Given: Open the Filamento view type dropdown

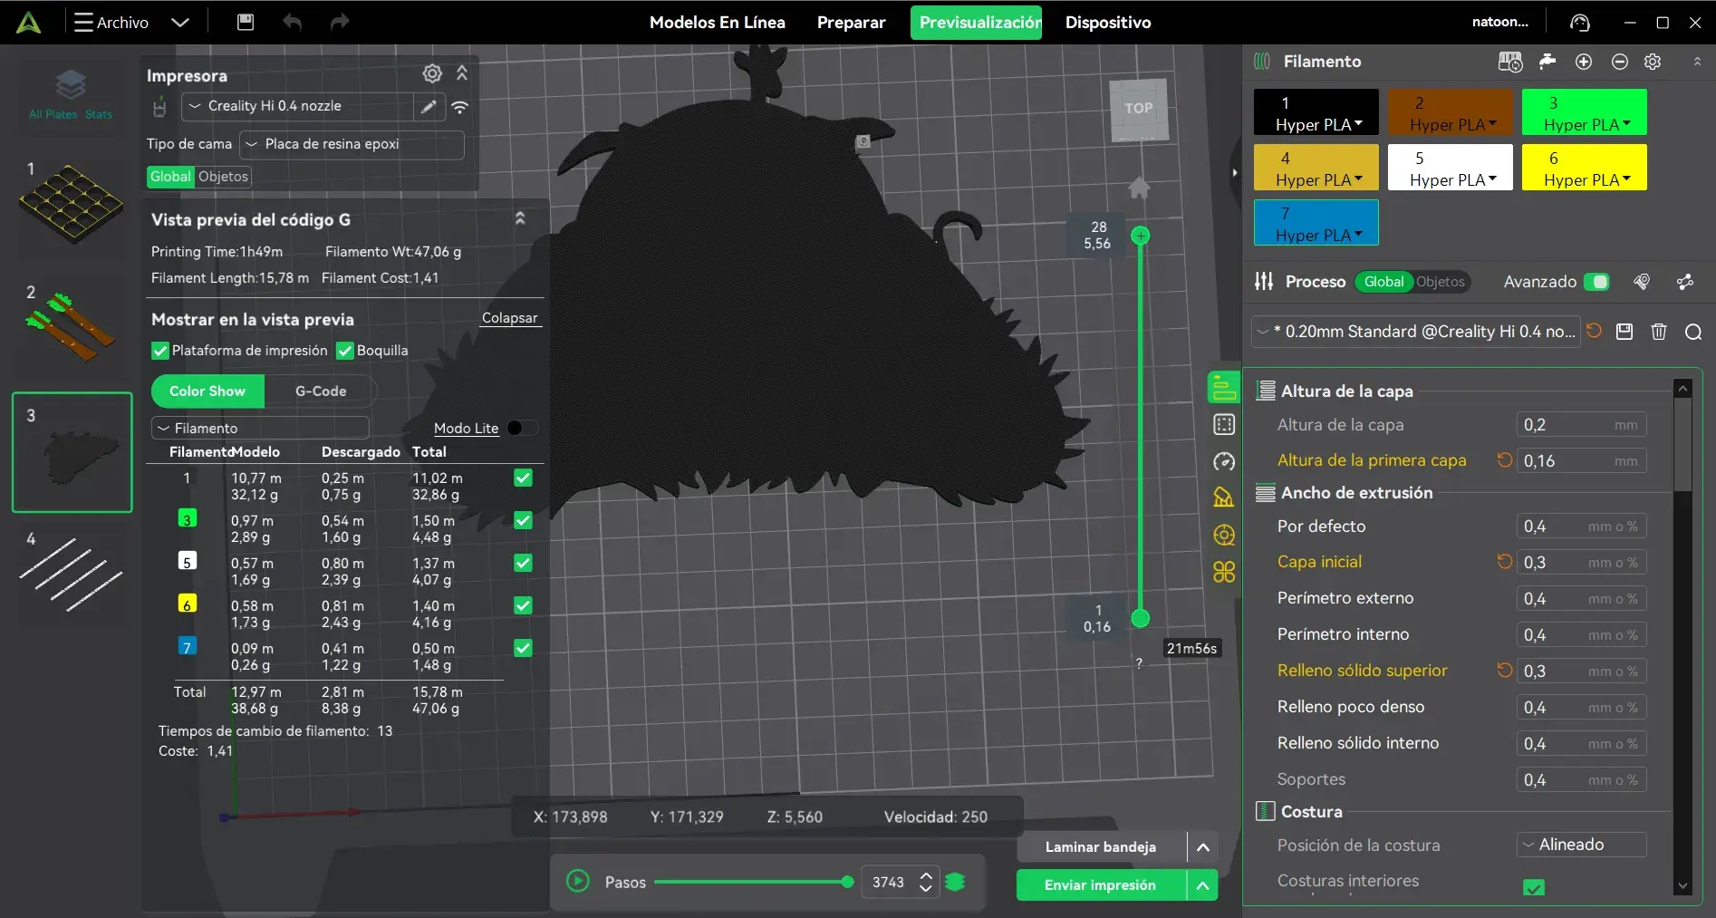Looking at the screenshot, I should pos(260,428).
